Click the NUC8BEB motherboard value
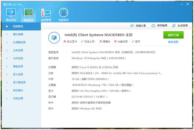 tap(117, 73)
